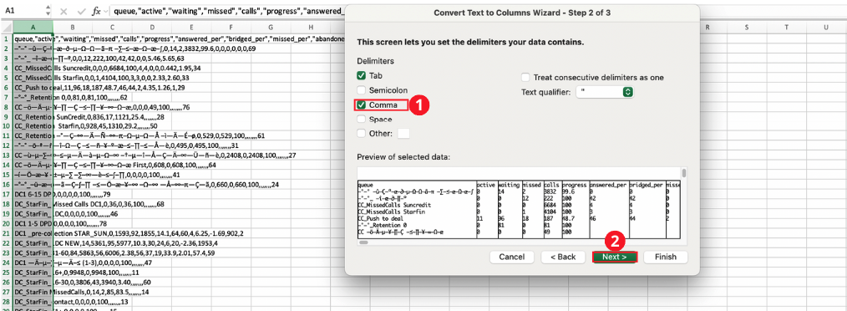The image size is (847, 311).
Task: Toggle the Comma delimiter checkbox
Action: pyautogui.click(x=362, y=105)
